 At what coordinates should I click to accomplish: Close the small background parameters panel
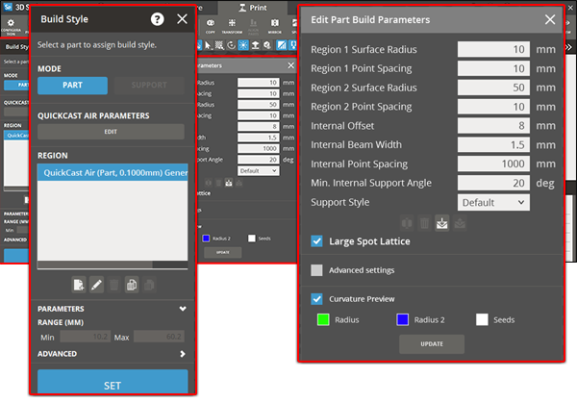[x=290, y=65]
